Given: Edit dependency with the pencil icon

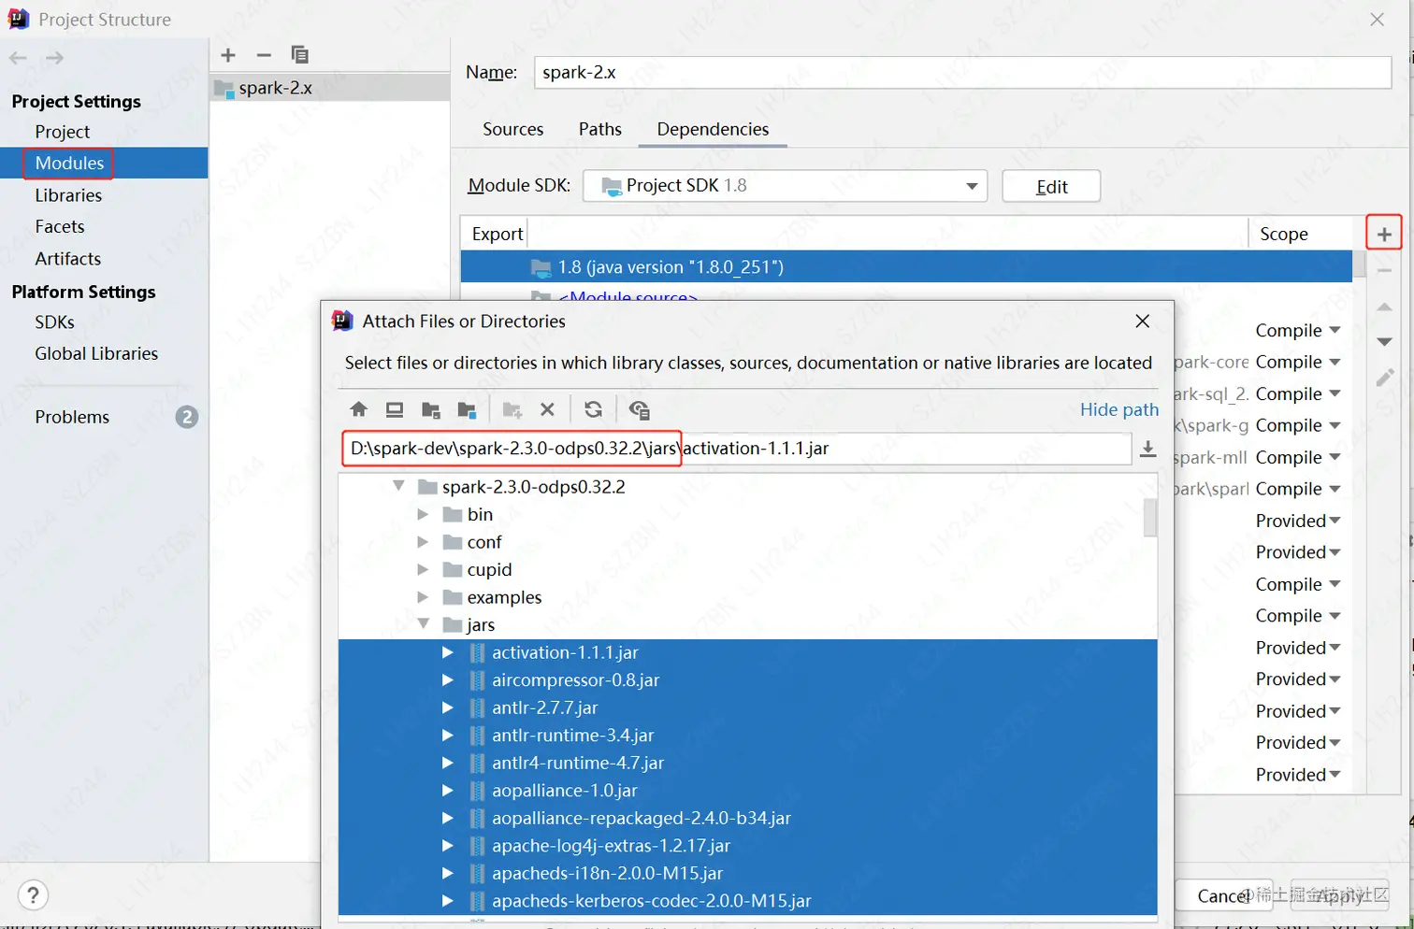Looking at the screenshot, I should tap(1385, 378).
